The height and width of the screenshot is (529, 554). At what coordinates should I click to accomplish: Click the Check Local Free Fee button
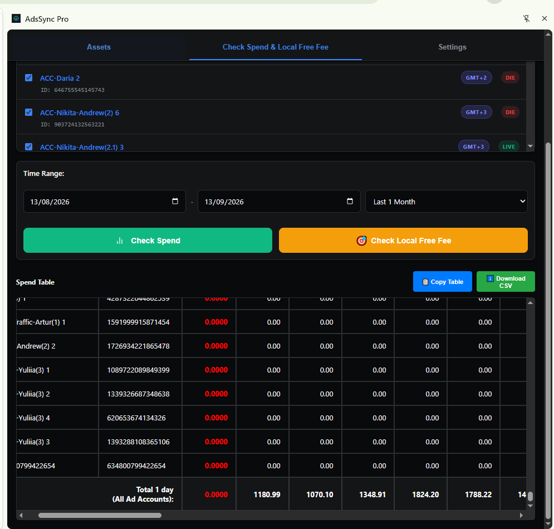pos(403,241)
